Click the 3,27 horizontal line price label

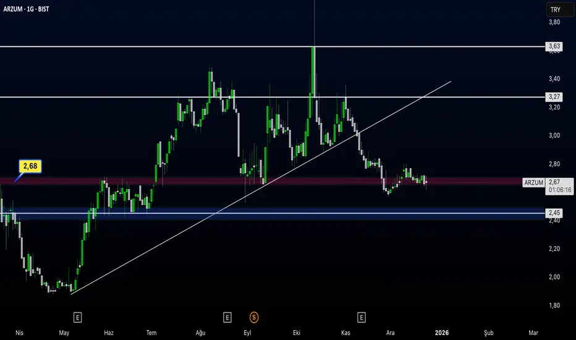(x=554, y=96)
